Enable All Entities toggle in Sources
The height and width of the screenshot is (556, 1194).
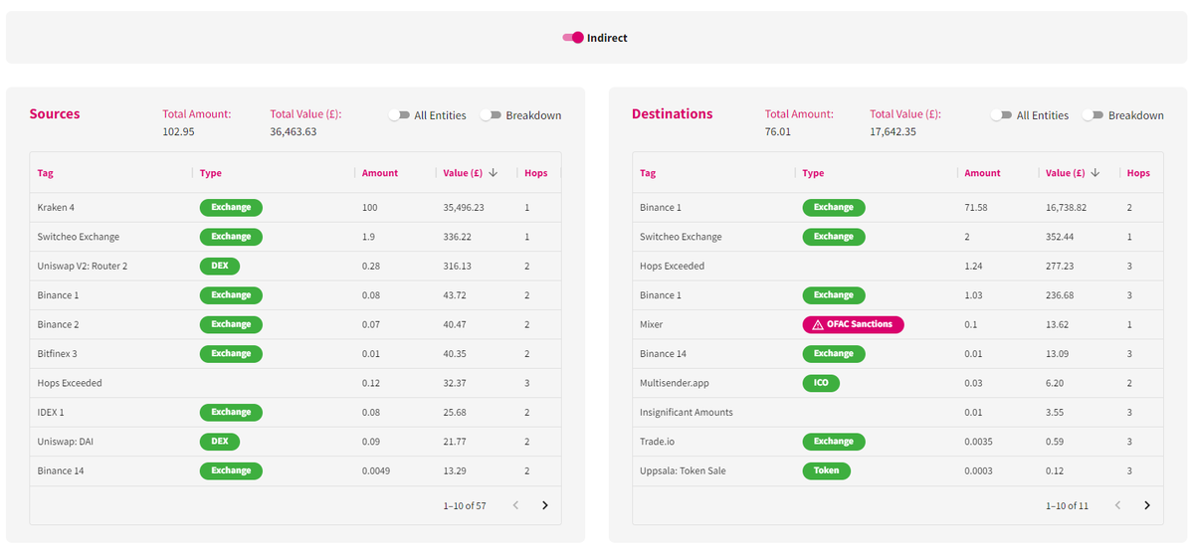(399, 115)
